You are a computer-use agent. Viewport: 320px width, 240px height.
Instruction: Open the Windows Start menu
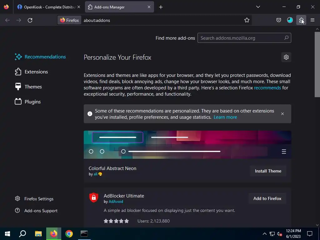pyautogui.click(x=7, y=234)
